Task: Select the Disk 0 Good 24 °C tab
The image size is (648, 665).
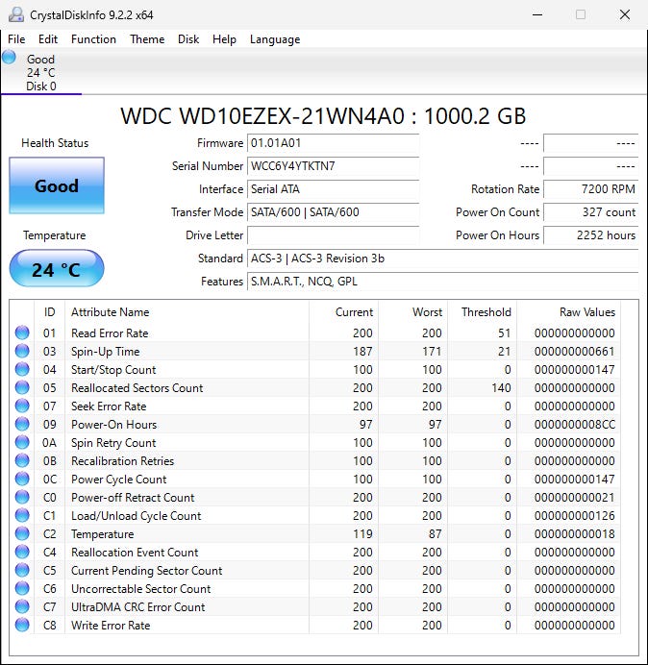Action: coord(41,72)
